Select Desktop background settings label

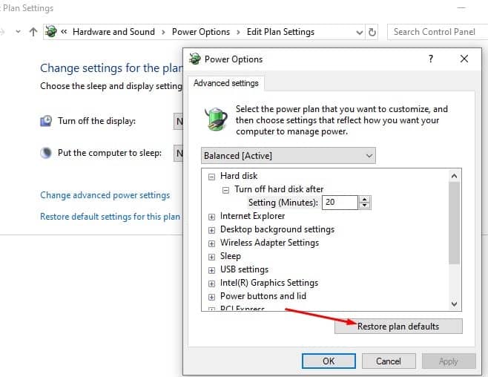(x=277, y=229)
